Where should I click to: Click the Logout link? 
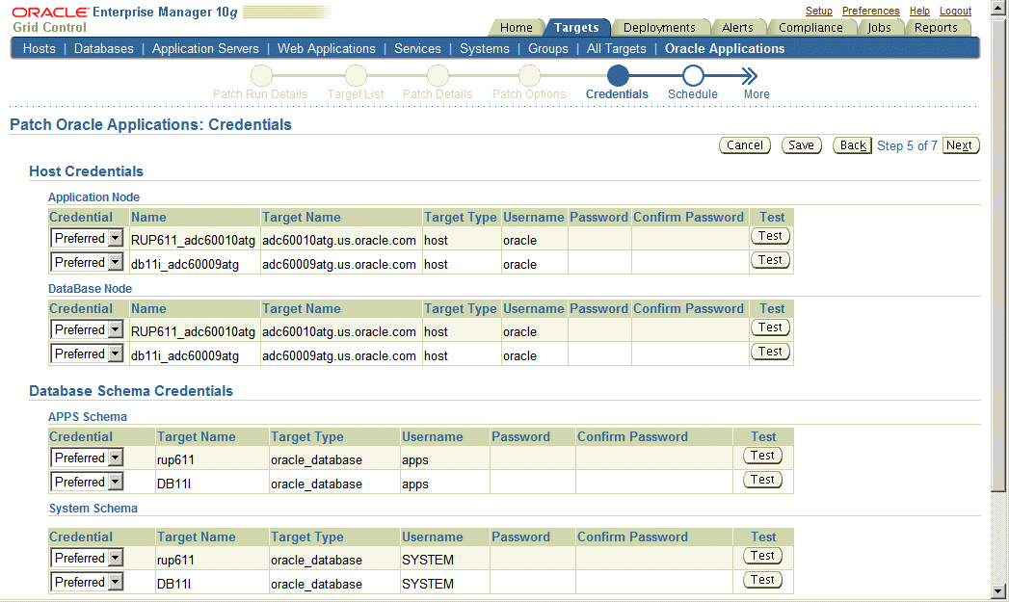click(x=955, y=11)
